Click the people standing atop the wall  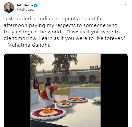coord(95,67)
